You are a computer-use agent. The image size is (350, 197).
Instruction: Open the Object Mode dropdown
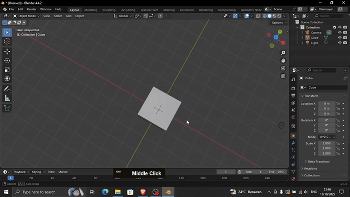pyautogui.click(x=27, y=16)
